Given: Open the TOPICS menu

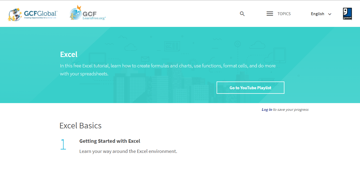Looking at the screenshot, I should [284, 14].
